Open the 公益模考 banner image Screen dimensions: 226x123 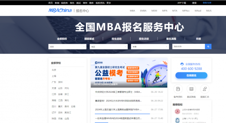(129, 73)
